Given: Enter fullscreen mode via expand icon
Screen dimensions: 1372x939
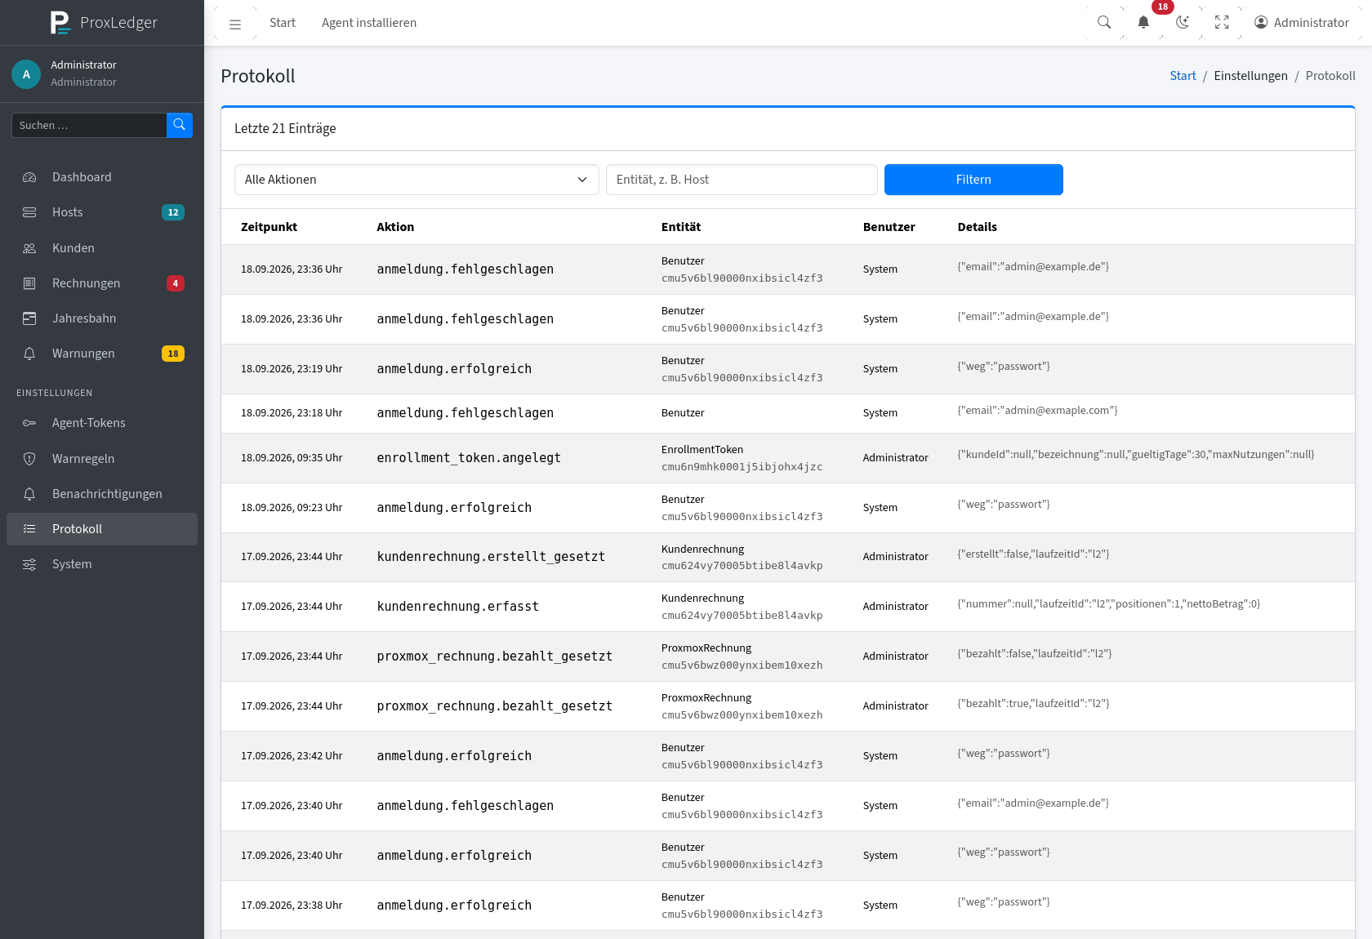Looking at the screenshot, I should (x=1222, y=23).
